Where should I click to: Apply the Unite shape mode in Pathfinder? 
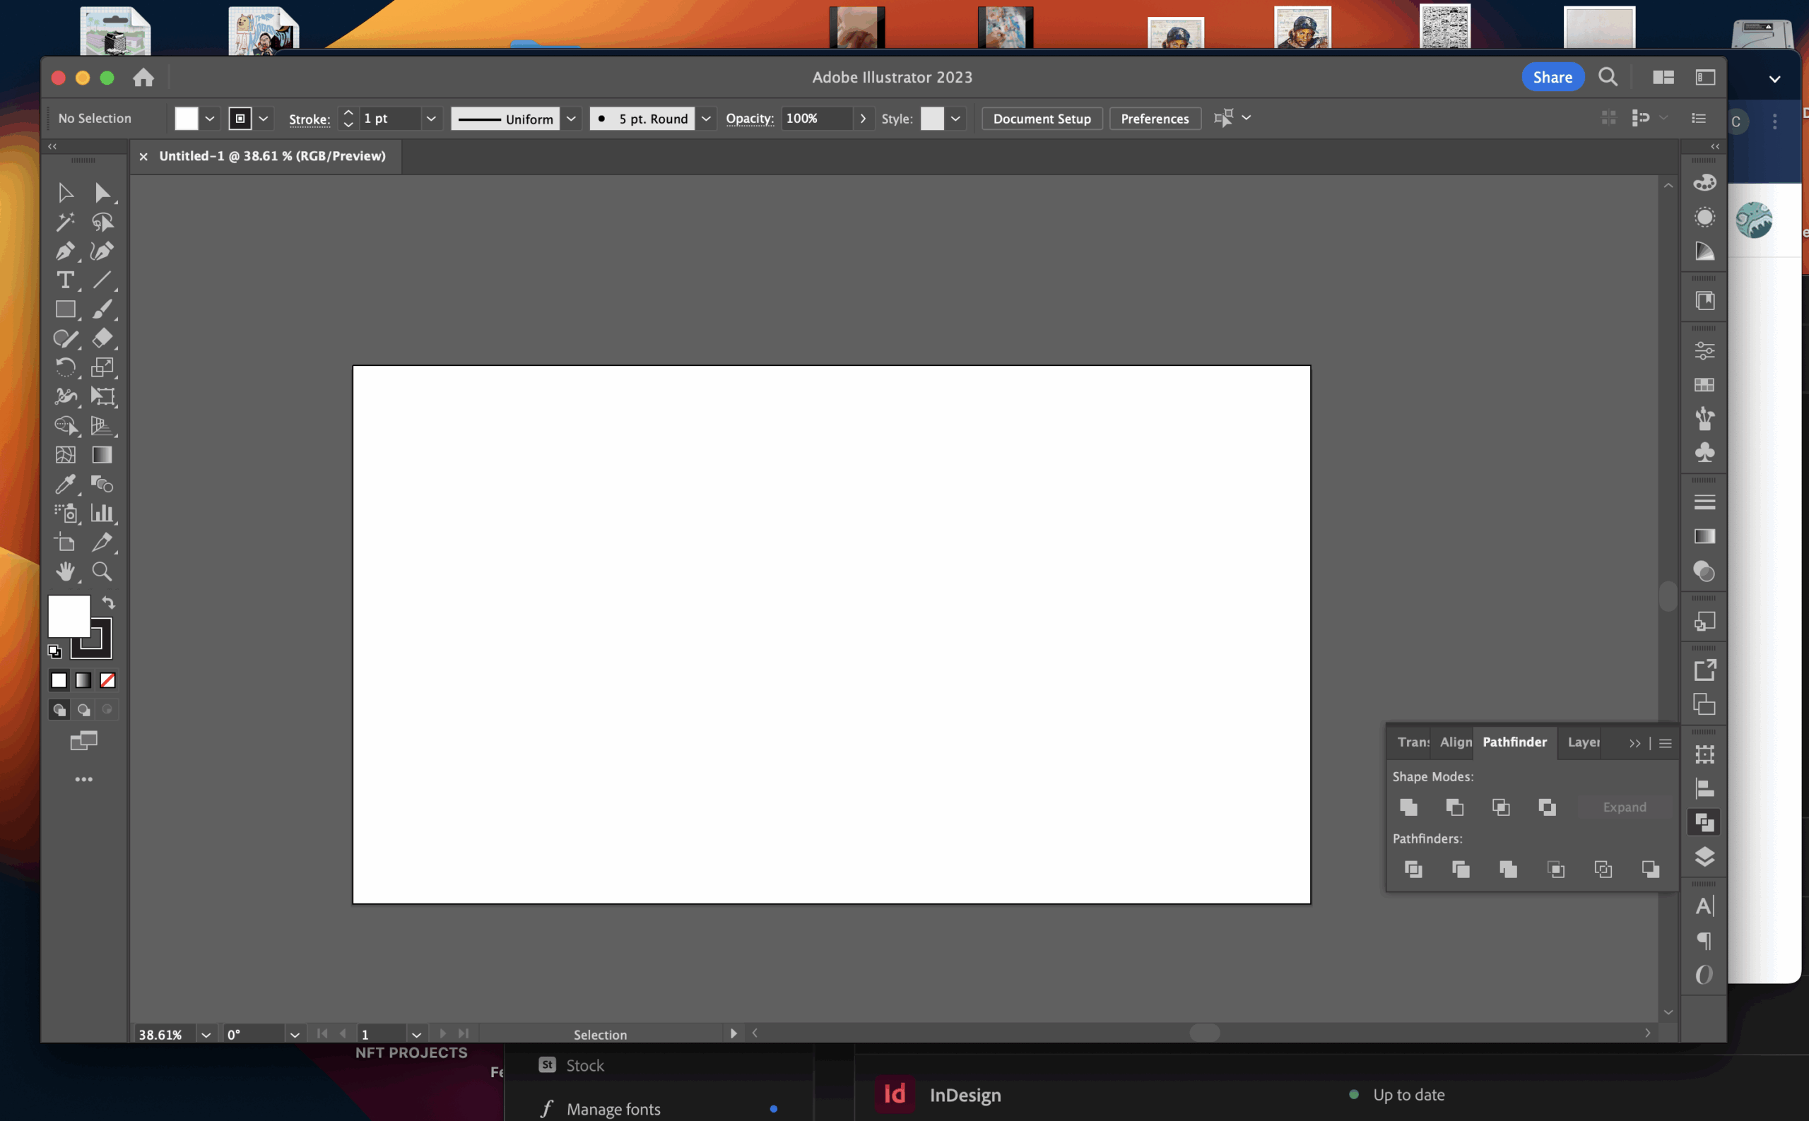click(x=1408, y=807)
